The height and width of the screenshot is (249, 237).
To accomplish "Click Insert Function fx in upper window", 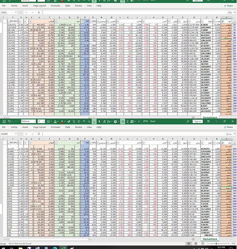I will [39, 12].
